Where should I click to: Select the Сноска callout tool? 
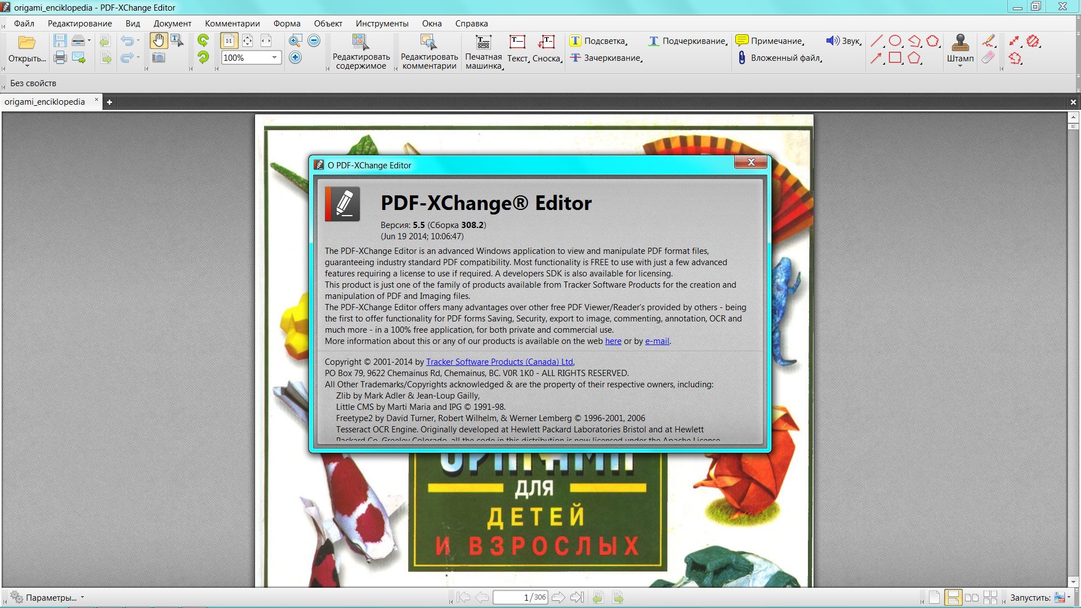(547, 49)
